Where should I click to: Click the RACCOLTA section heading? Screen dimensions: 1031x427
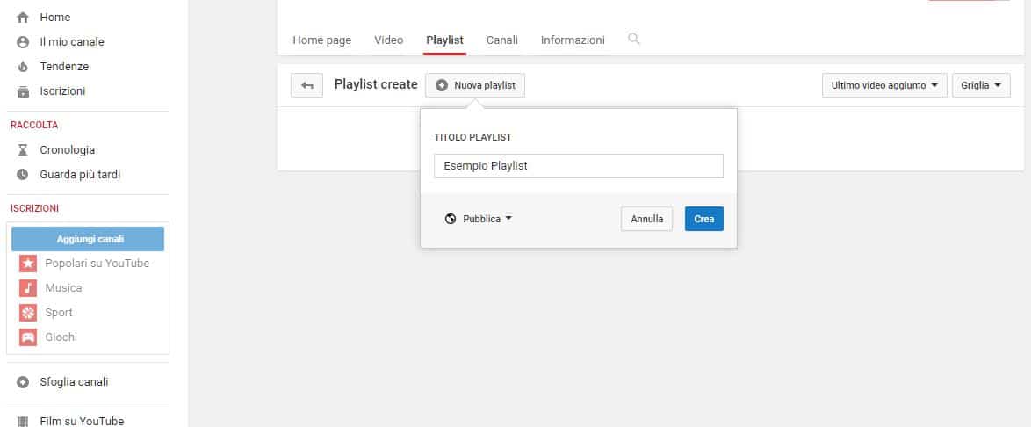34,125
